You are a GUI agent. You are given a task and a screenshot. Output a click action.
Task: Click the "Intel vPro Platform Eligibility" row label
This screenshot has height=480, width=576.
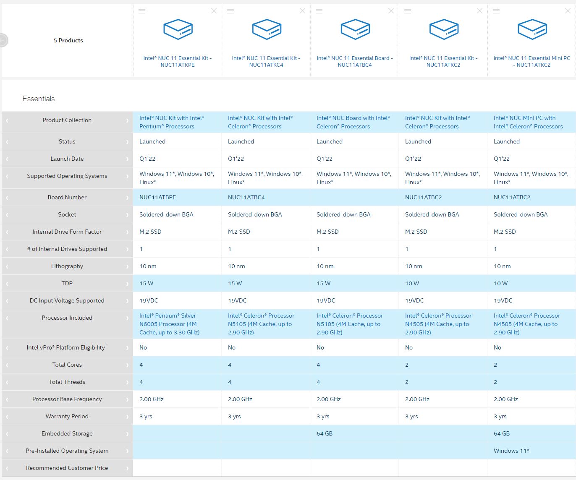click(67, 347)
